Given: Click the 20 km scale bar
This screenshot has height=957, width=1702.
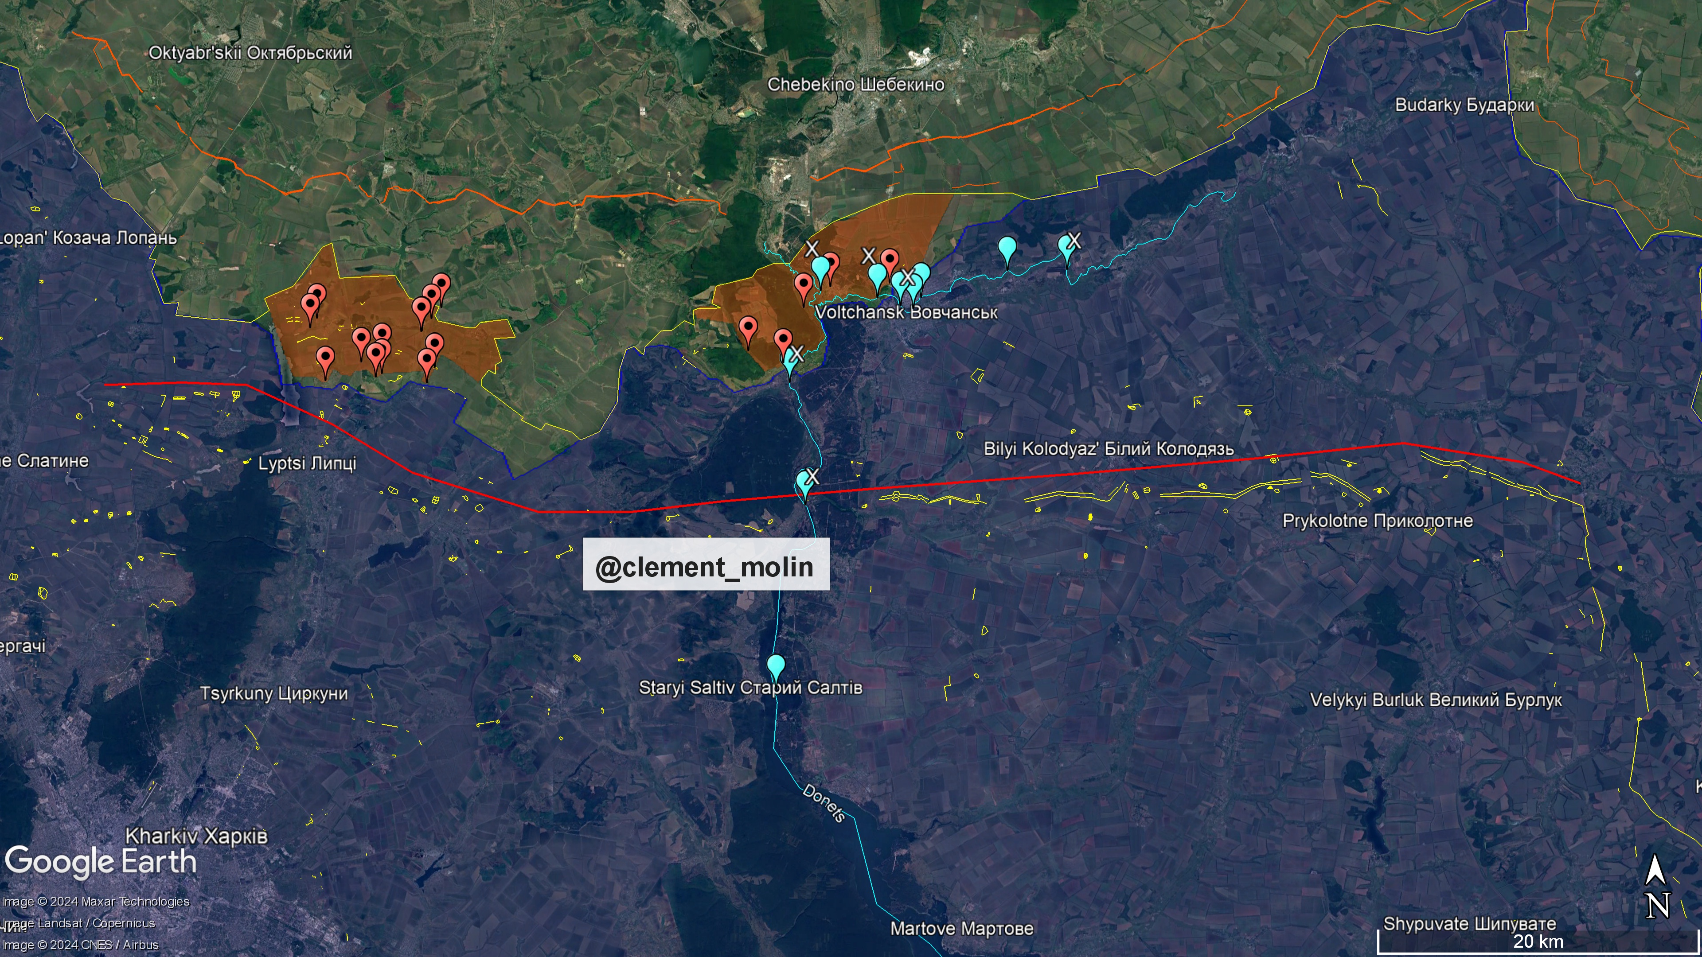Looking at the screenshot, I should [1538, 942].
